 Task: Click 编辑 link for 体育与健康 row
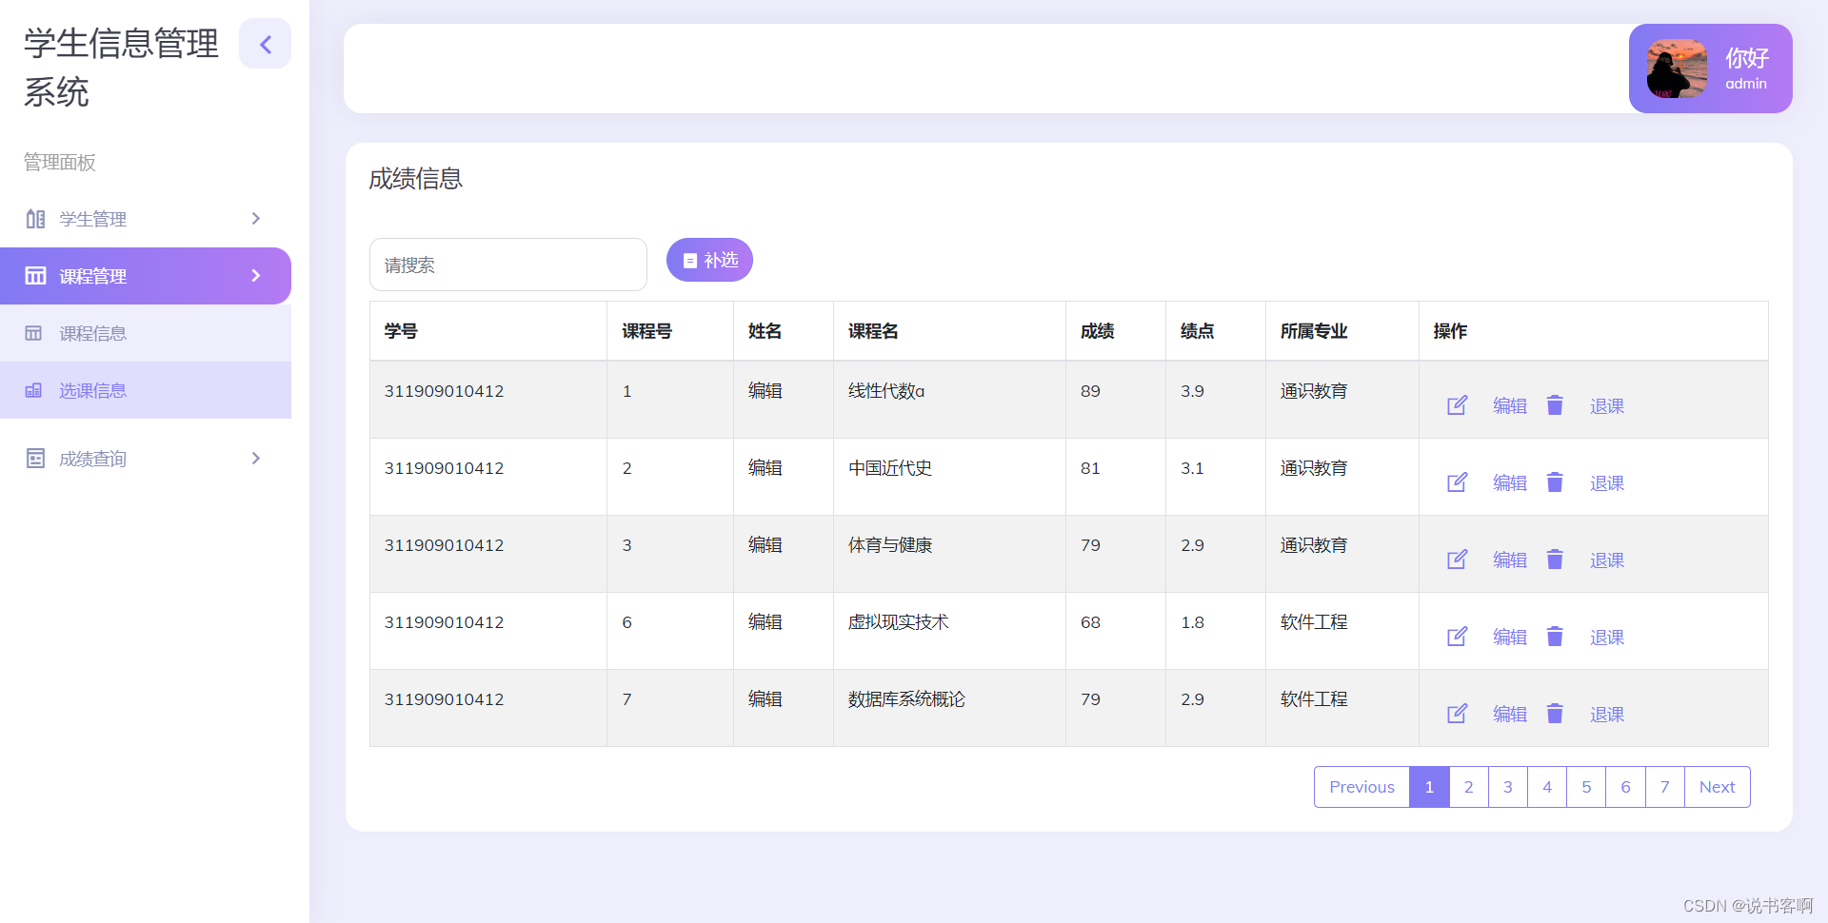(x=1509, y=560)
